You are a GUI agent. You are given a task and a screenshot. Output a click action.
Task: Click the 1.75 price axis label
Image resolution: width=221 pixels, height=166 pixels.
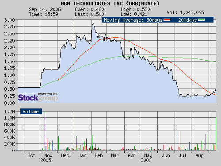9,54
